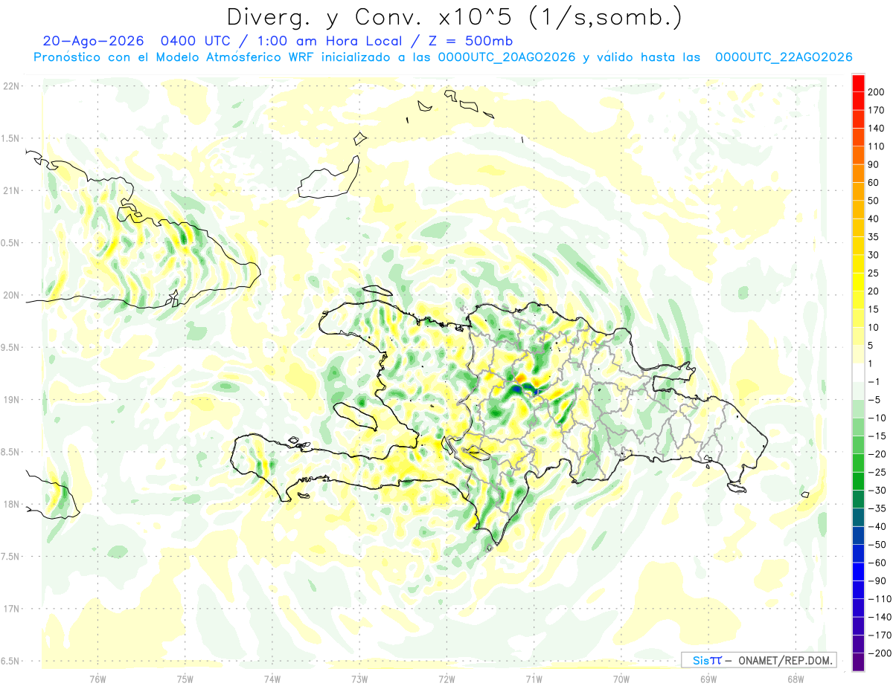The width and height of the screenshot is (893, 689).
Task: Click the positive "60" colorbar label
Action: pos(874,183)
